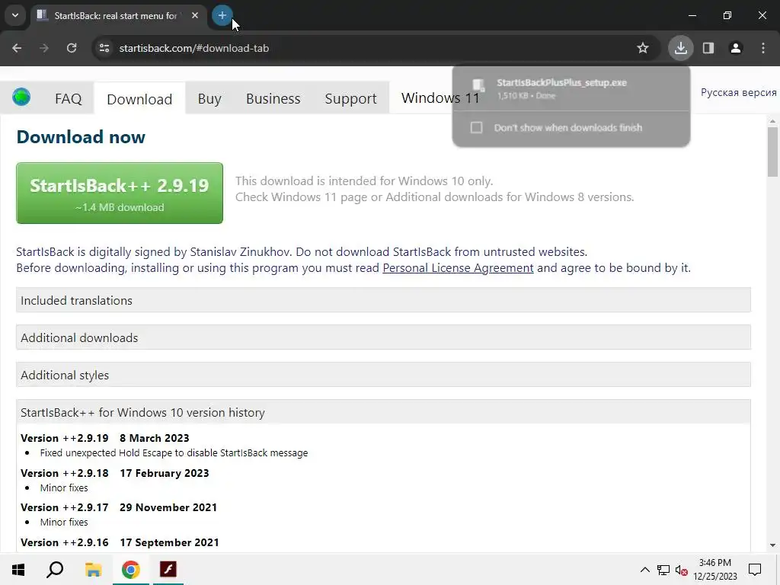Select the Download tab
Screen dimensions: 780x585
139,99
